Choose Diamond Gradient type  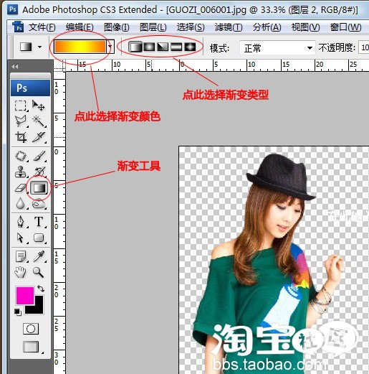(190, 47)
